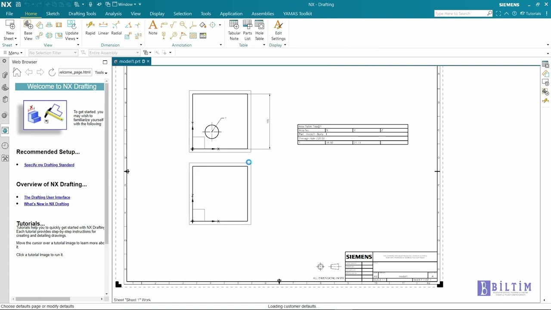Insert a Tabular Note
The height and width of the screenshot is (310, 551).
[x=234, y=30]
